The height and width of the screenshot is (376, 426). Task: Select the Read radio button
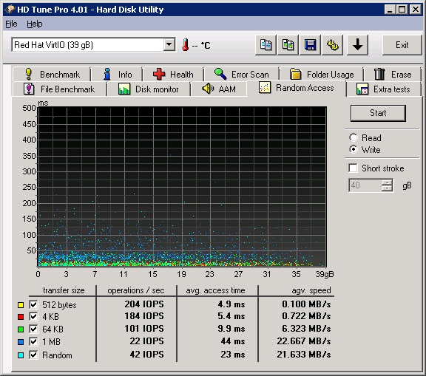(x=354, y=137)
